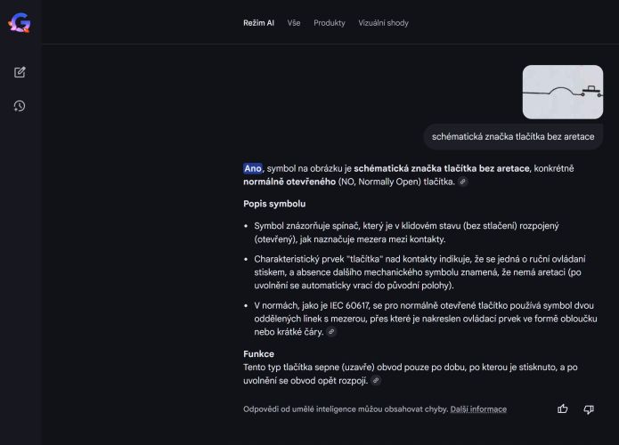619x445 pixels.
Task: Open source link after the Funkce paragraph
Action: tap(376, 381)
